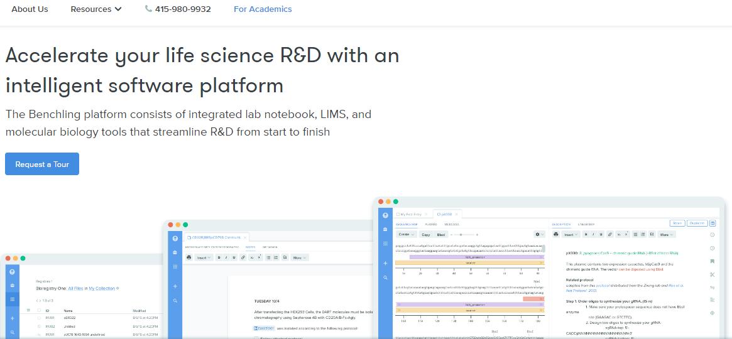Viewport: 732px width, 339px height.
Task: Click the search icon in notebook window sidebar
Action: click(x=175, y=301)
